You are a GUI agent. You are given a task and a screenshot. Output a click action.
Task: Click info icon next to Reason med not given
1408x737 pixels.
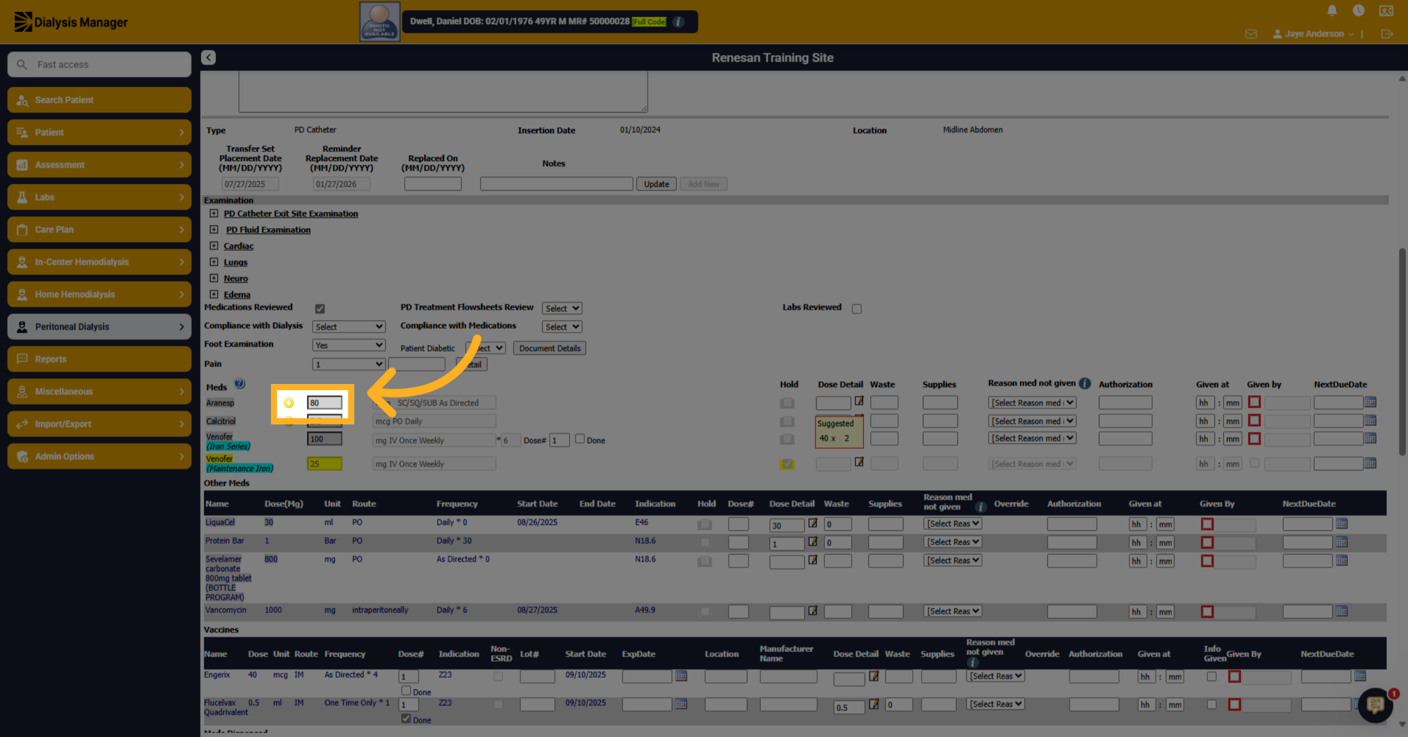(1085, 383)
